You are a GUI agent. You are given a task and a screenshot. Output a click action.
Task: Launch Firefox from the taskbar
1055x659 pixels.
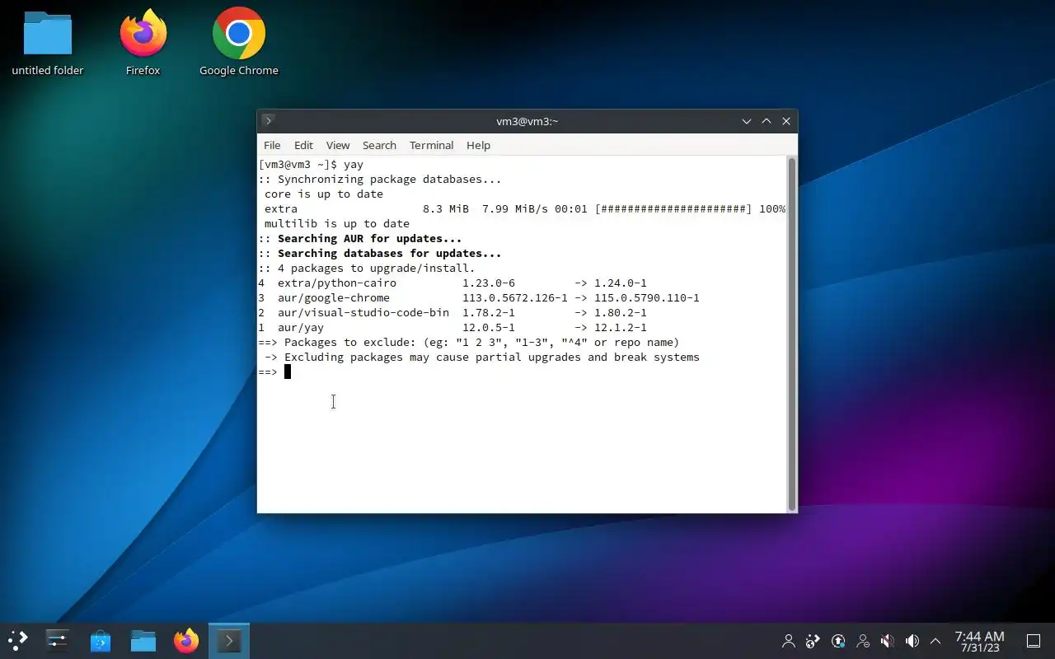click(x=186, y=640)
